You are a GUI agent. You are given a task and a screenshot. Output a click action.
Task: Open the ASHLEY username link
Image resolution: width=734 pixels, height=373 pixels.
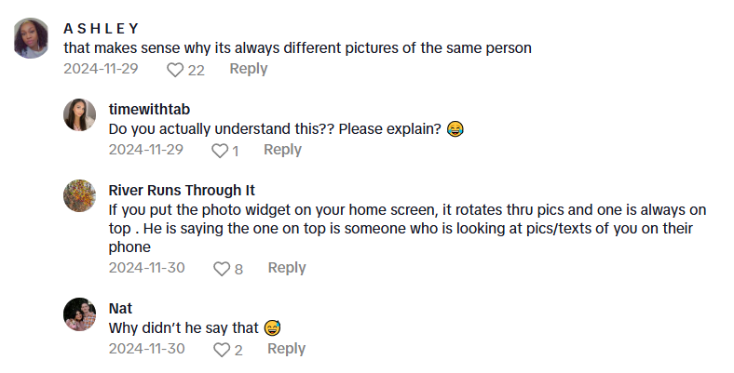tap(102, 28)
